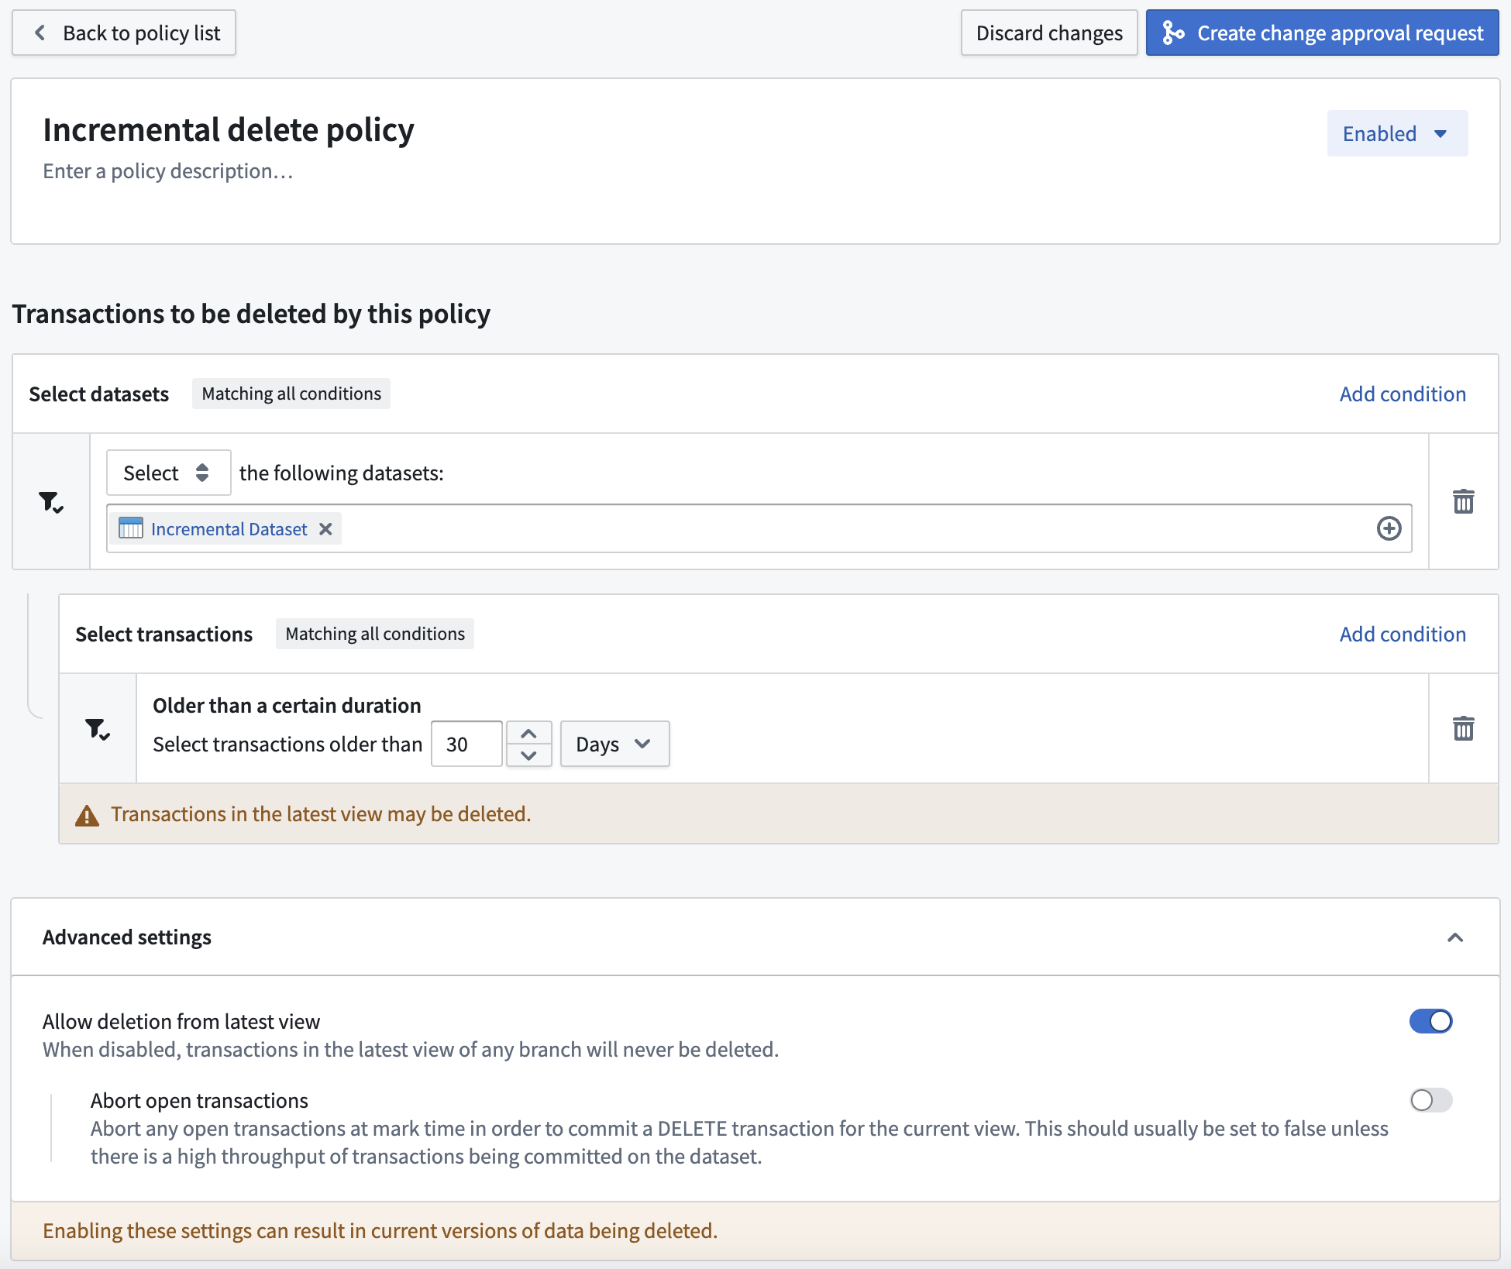Decrease the duration value with the down arrow
1511x1269 pixels.
tap(528, 755)
